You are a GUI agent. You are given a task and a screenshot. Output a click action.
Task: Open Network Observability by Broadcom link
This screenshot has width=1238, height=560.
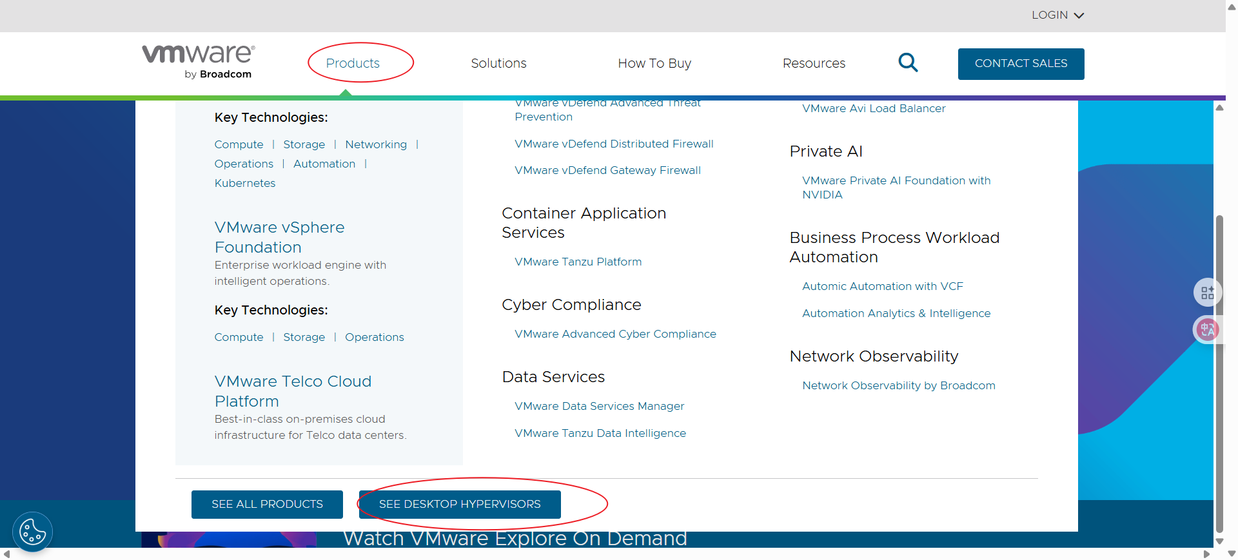[899, 385]
